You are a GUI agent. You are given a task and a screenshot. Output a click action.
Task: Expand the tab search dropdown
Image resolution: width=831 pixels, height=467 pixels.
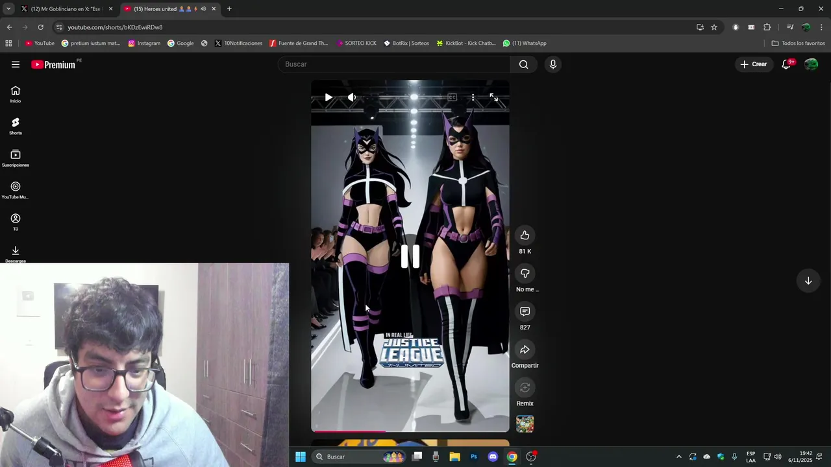click(x=8, y=9)
